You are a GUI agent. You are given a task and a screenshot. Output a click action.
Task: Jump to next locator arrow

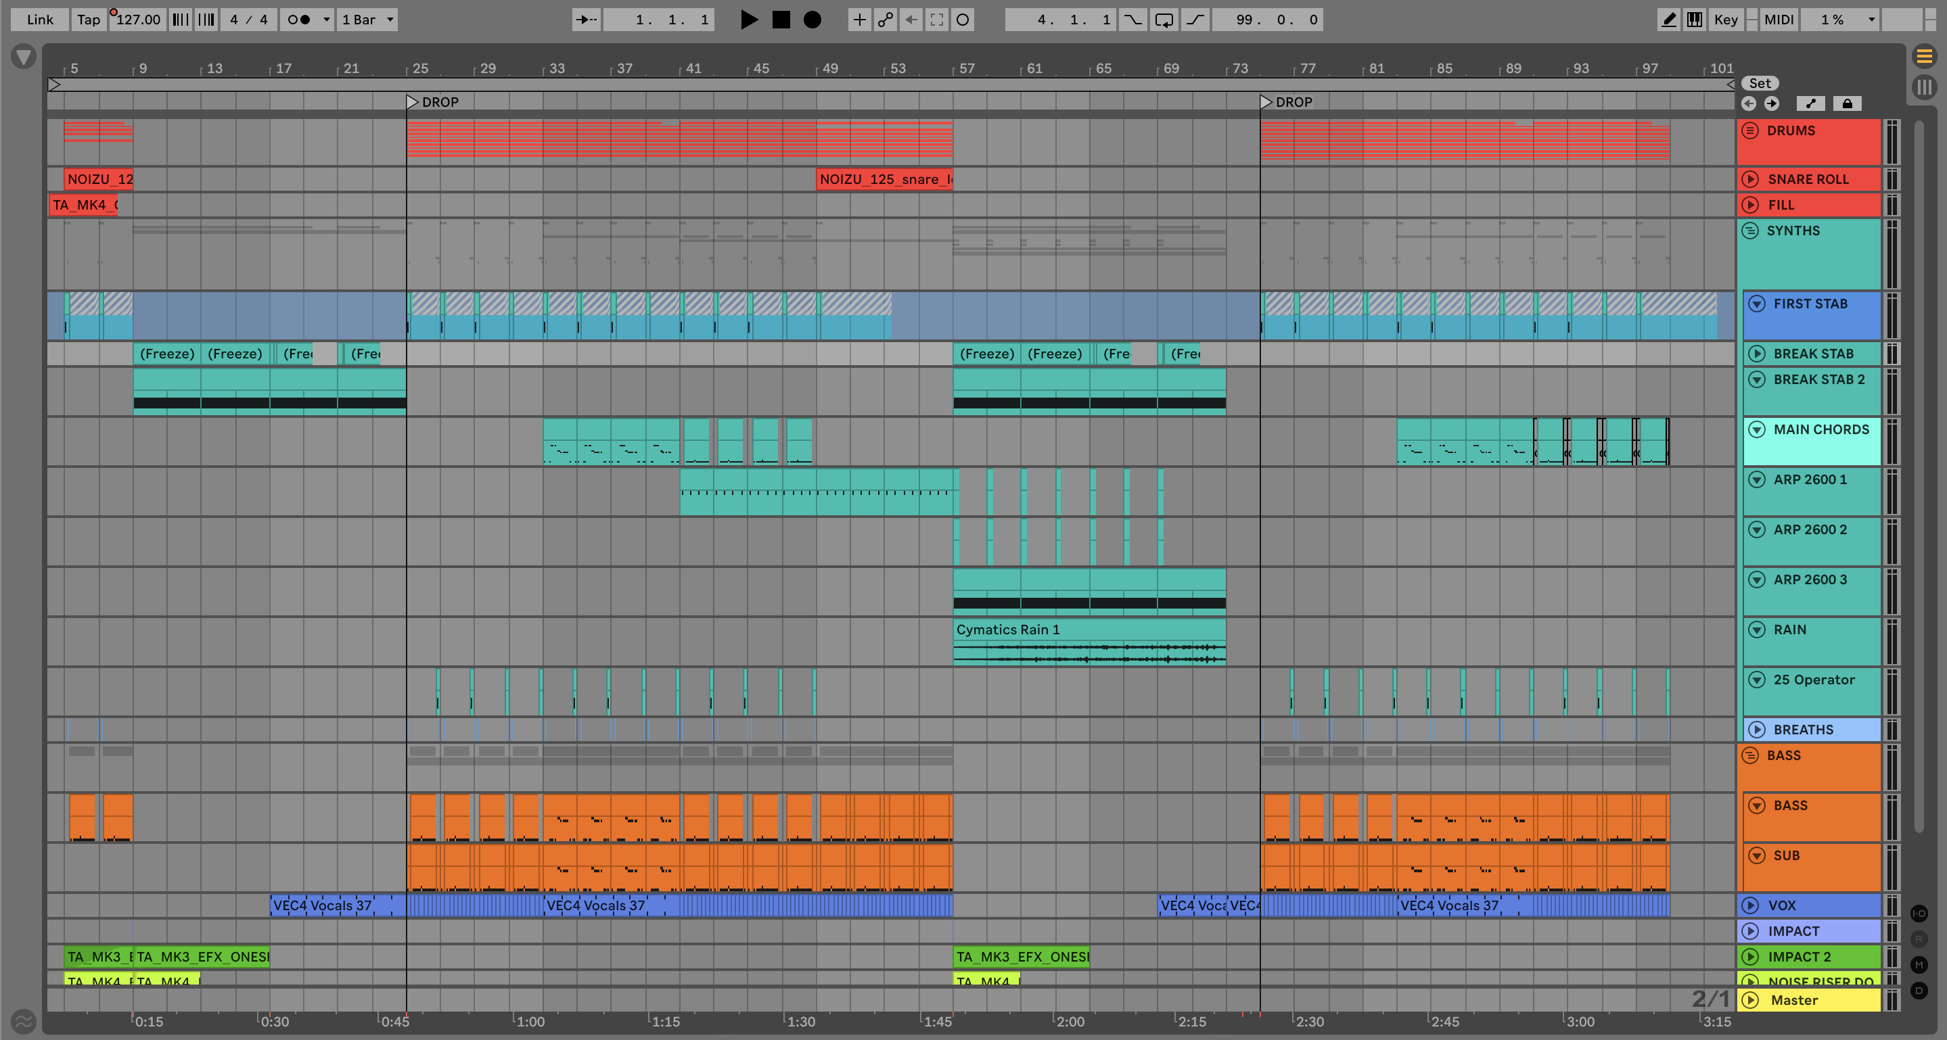1771,103
